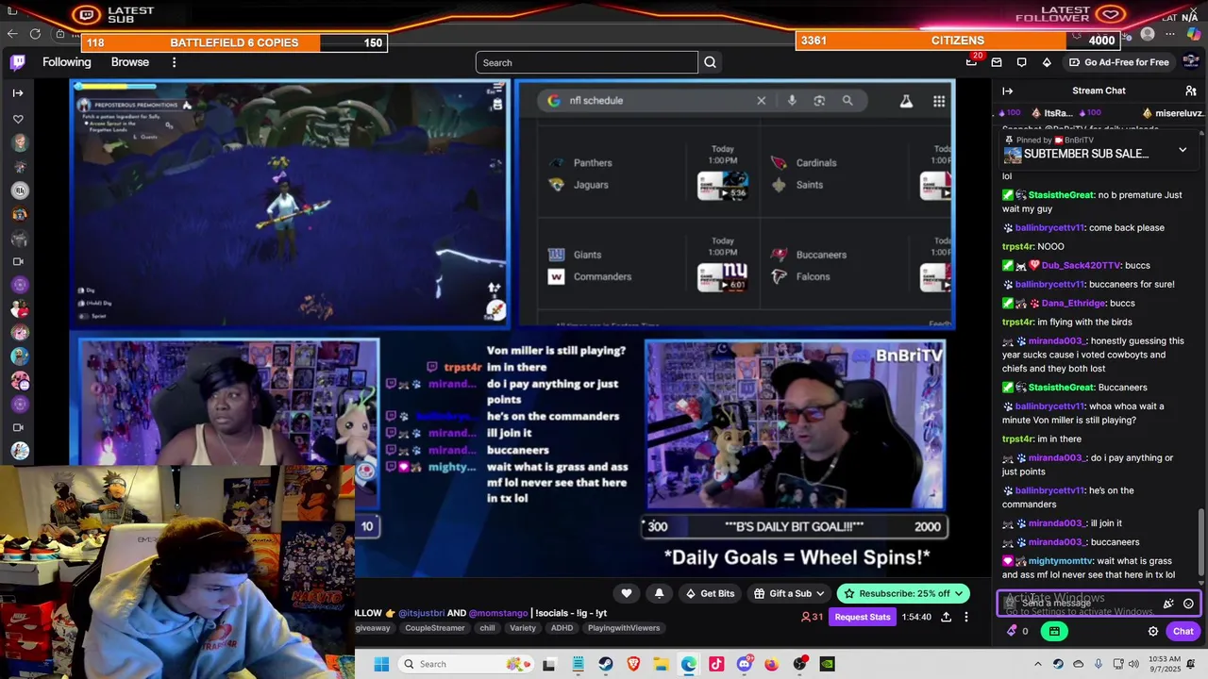Image resolution: width=1208 pixels, height=679 pixels.
Task: Expand the left sidebar with the arrow
Action: (x=18, y=92)
